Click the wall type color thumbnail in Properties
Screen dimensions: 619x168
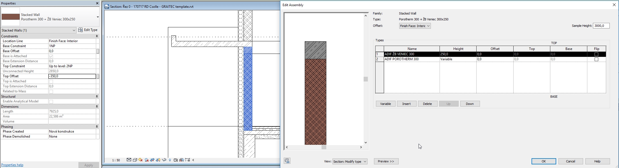click(x=11, y=17)
